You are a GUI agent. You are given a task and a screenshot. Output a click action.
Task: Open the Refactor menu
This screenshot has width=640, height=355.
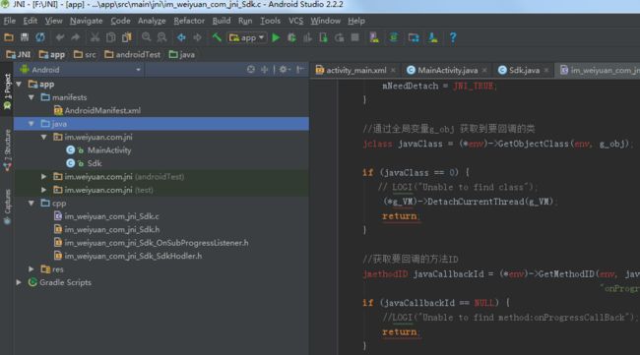pyautogui.click(x=189, y=21)
